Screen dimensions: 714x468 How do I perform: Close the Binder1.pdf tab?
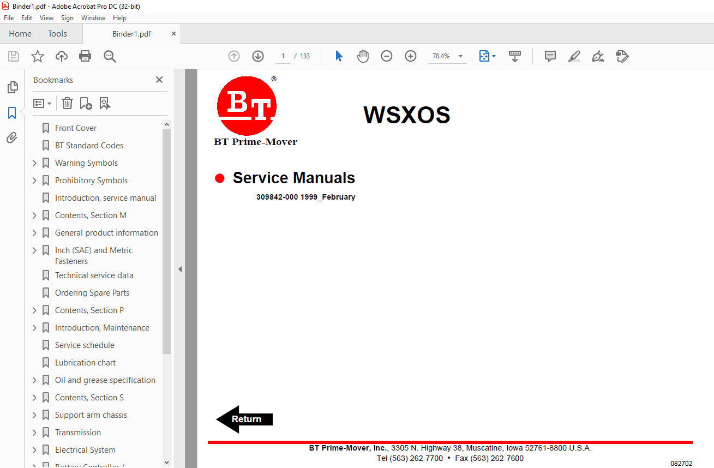[x=173, y=34]
